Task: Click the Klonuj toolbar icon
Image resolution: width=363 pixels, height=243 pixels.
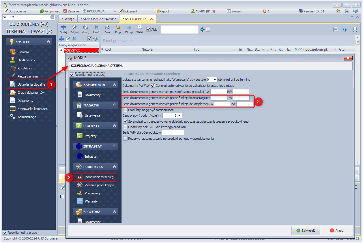Action: 85,28
